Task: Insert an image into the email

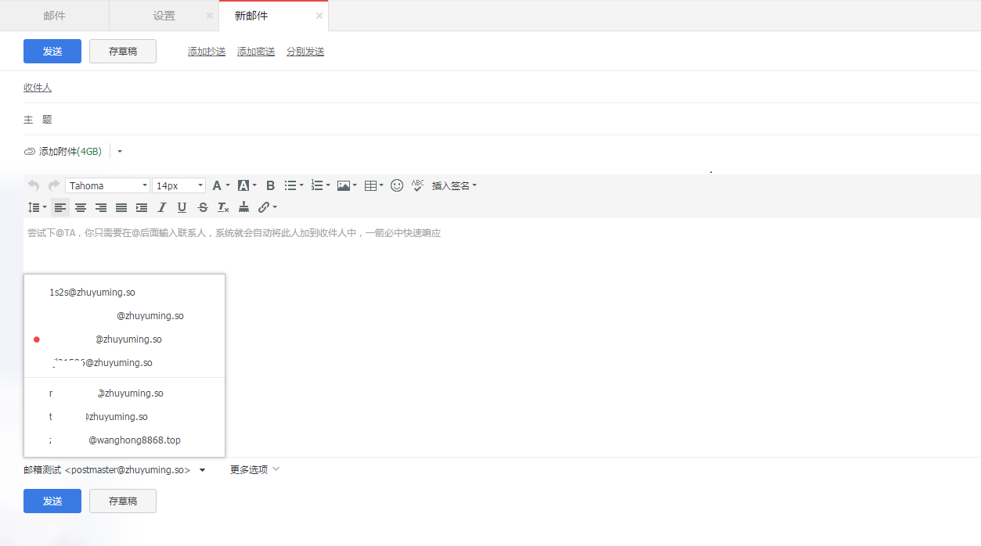Action: (x=344, y=185)
